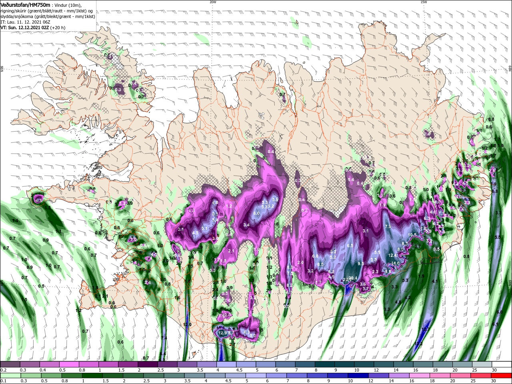Click the "7.4" value on the map
The width and height of the screenshot is (512, 384).
164,338
